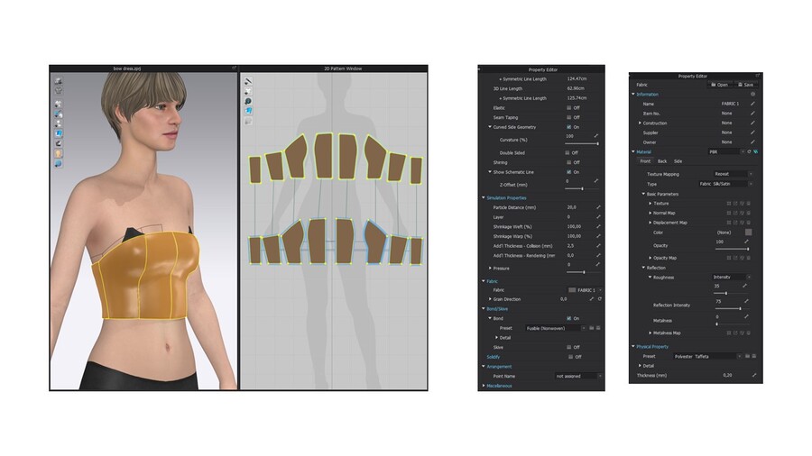Click the open-preset icon beside Polyester Taffeta
The width and height of the screenshot is (812, 456).
coord(747,356)
